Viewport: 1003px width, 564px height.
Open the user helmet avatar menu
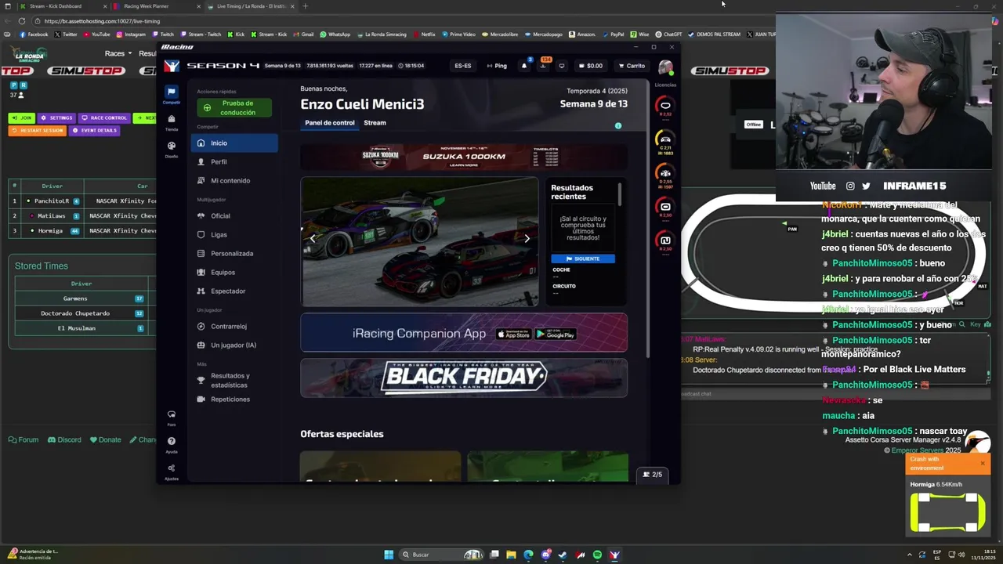(x=665, y=67)
